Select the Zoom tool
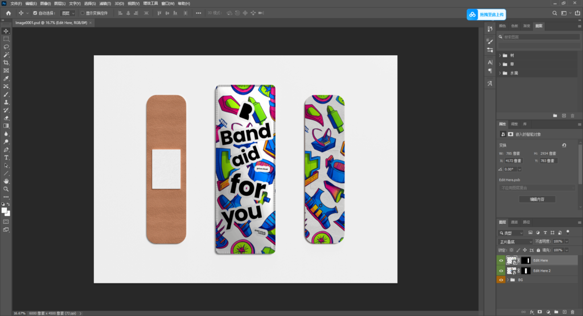 (x=6, y=189)
